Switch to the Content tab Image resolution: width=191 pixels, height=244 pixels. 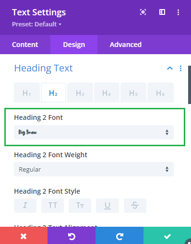point(25,45)
